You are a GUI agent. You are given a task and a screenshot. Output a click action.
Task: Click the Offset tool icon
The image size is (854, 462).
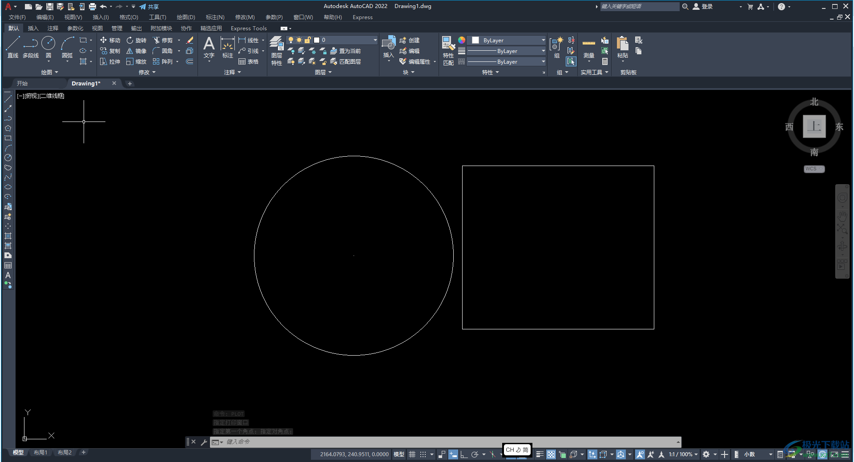tap(190, 61)
